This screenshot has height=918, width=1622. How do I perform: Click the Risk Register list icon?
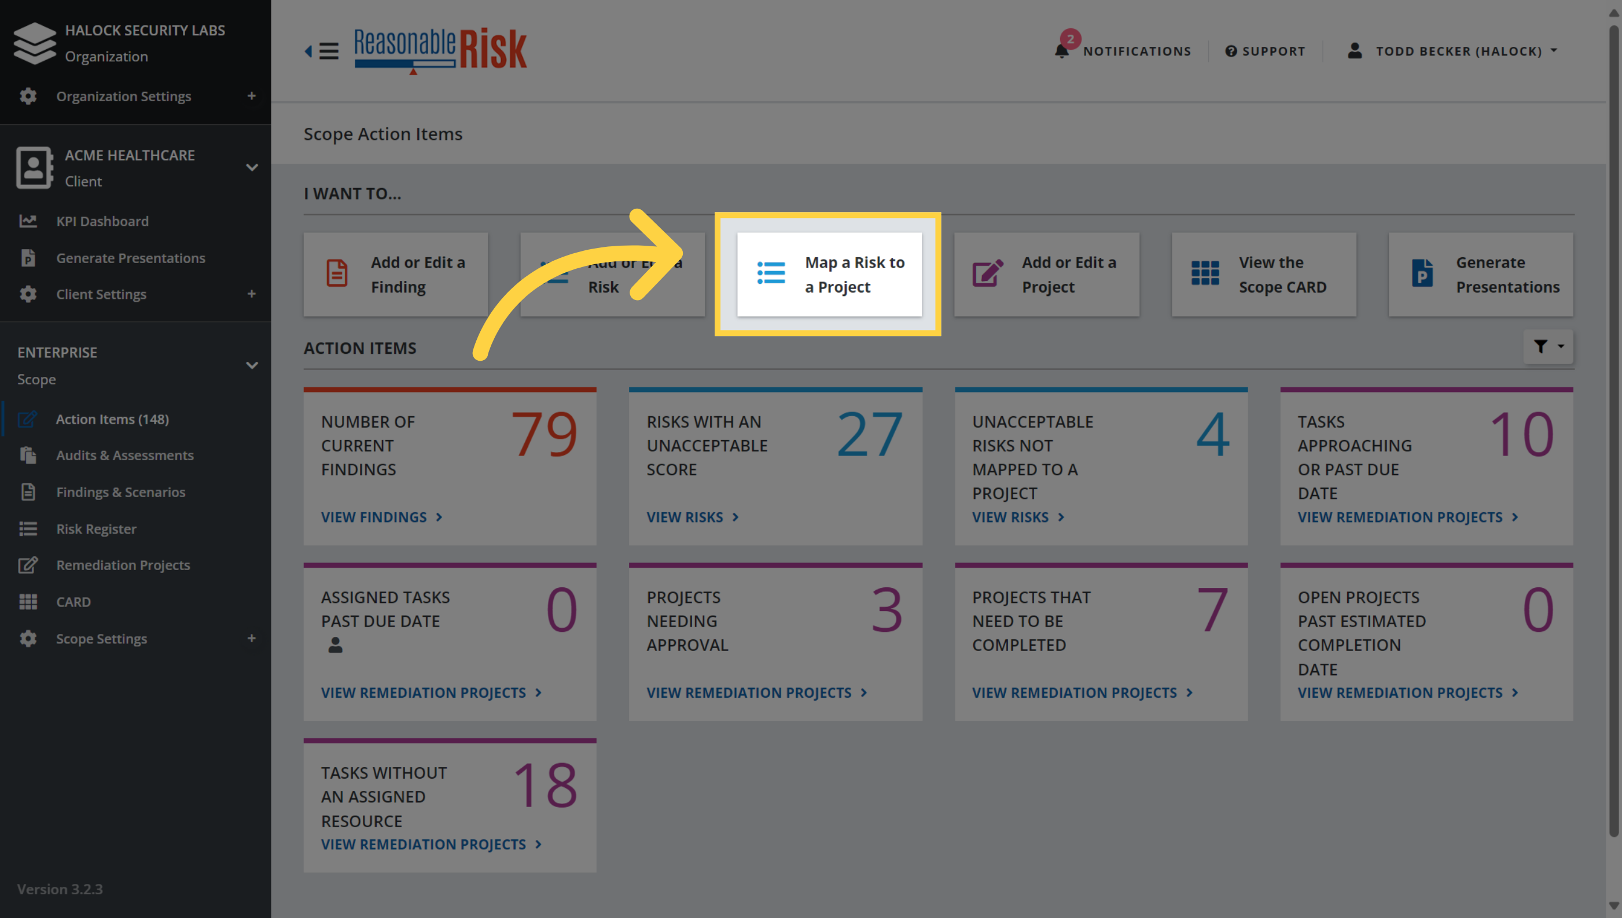click(28, 529)
